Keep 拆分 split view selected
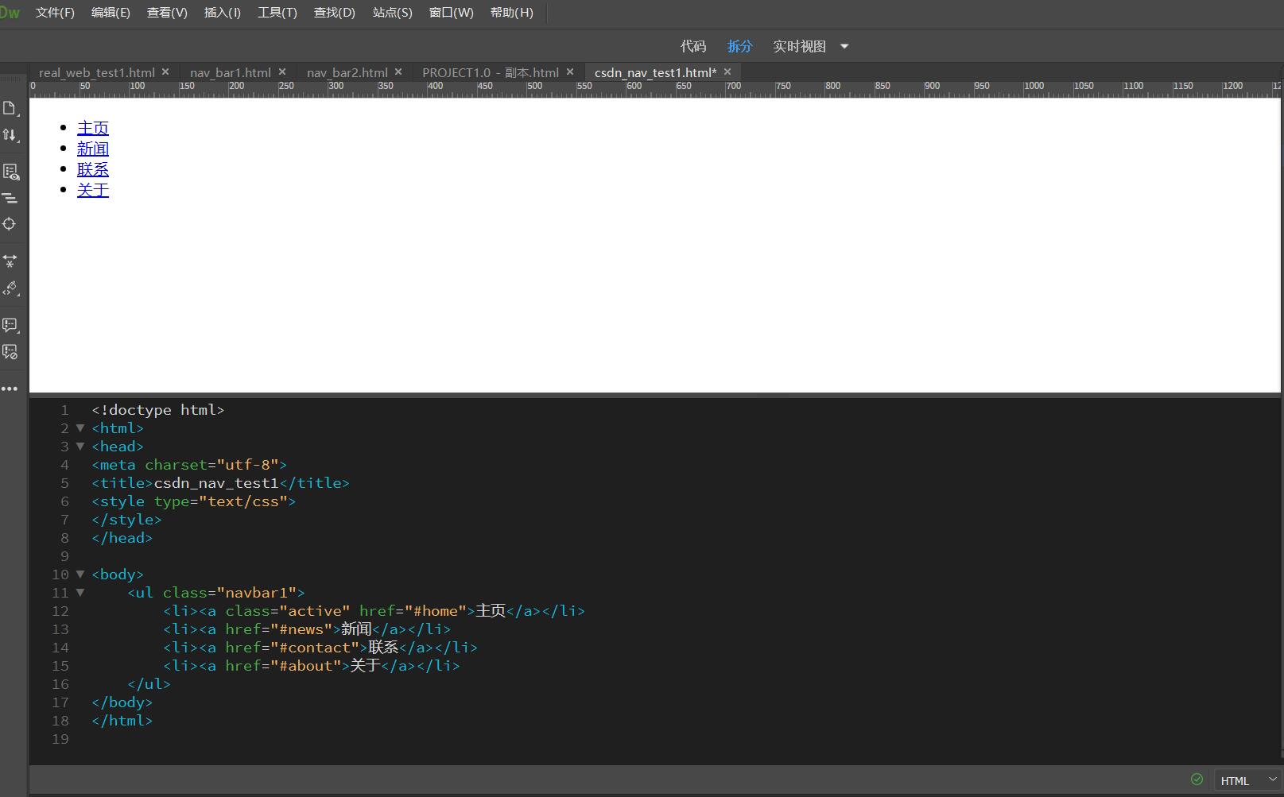This screenshot has height=797, width=1284. (x=739, y=46)
